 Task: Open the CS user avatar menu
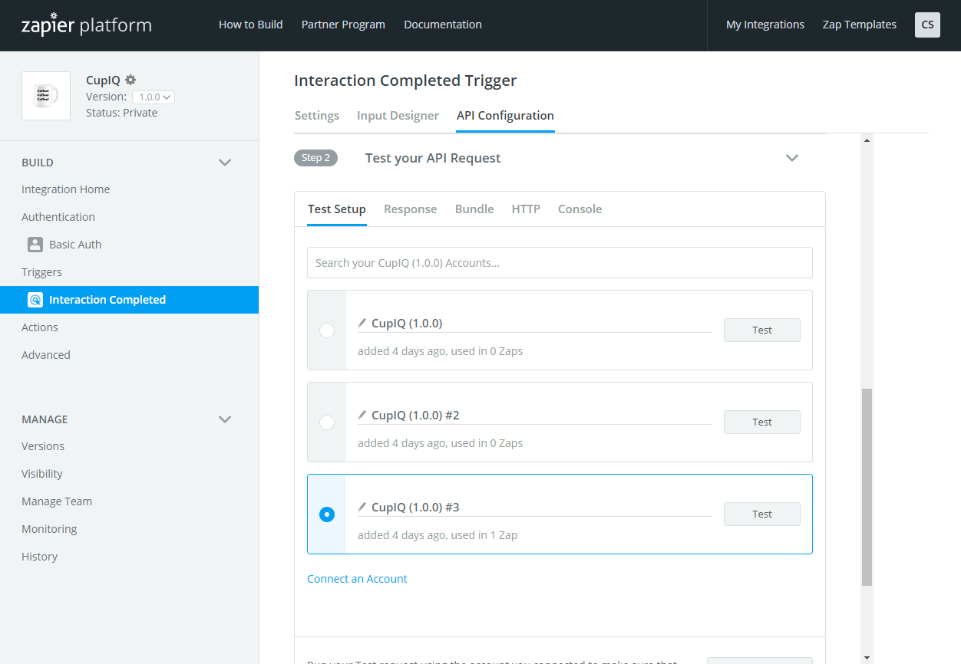click(x=927, y=25)
